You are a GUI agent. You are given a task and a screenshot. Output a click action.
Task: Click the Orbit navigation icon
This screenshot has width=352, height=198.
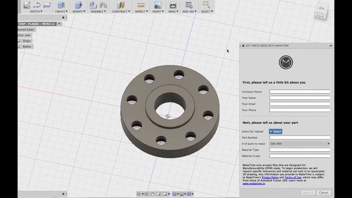(x=139, y=194)
